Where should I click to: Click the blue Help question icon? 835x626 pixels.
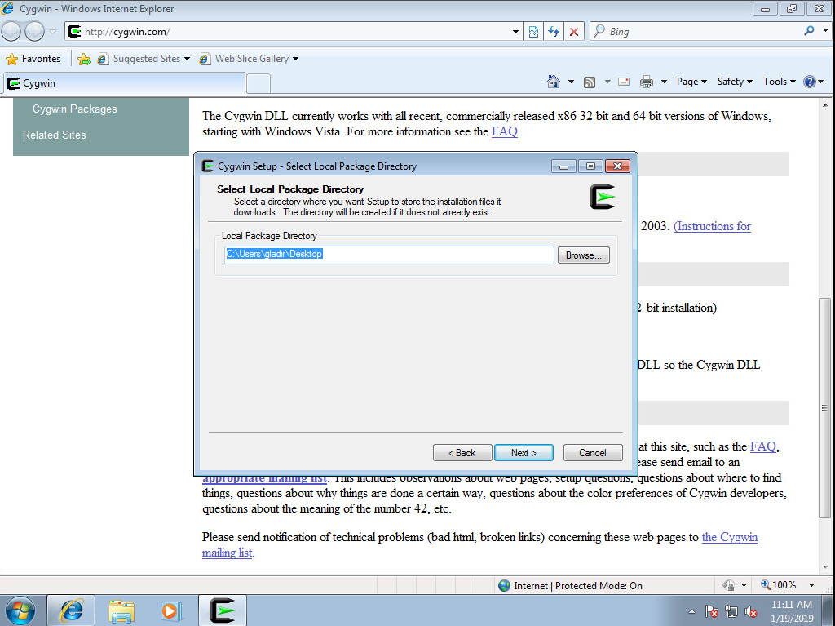coord(810,82)
